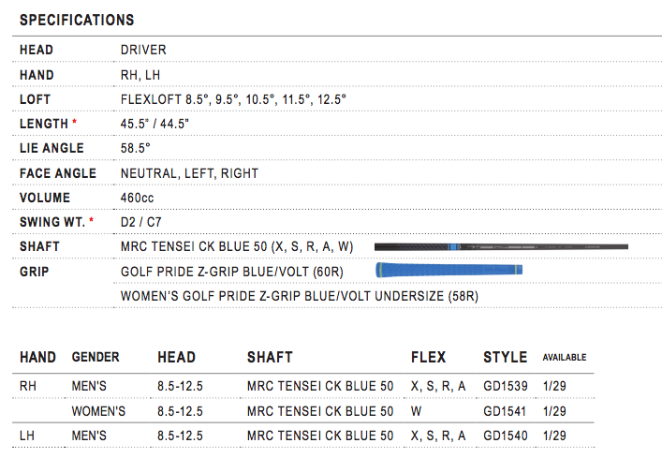
Task: Select the shaft cell in the GD1541 row
Action: (x=320, y=411)
